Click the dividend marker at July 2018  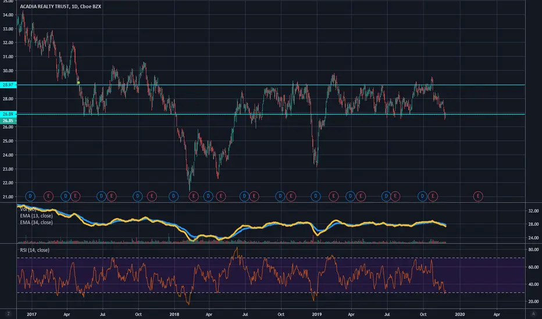[244, 196]
